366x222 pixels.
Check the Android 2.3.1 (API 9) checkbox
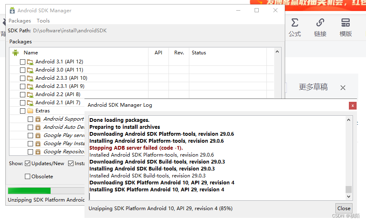[22, 87]
